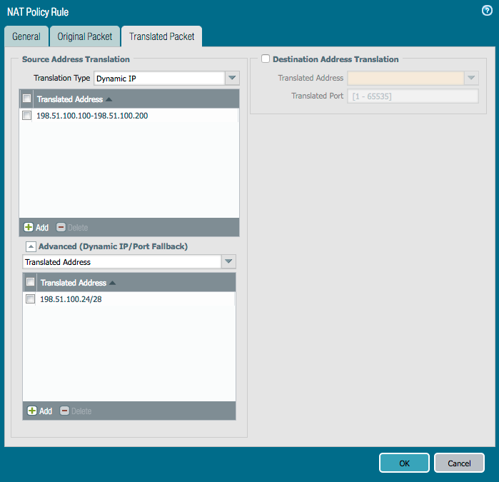This screenshot has height=482, width=499.
Task: Check the 198.51.100.24/28 row checkbox
Action: click(30, 299)
